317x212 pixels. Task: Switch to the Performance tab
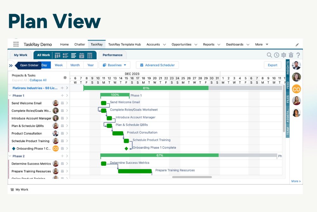click(x=112, y=55)
